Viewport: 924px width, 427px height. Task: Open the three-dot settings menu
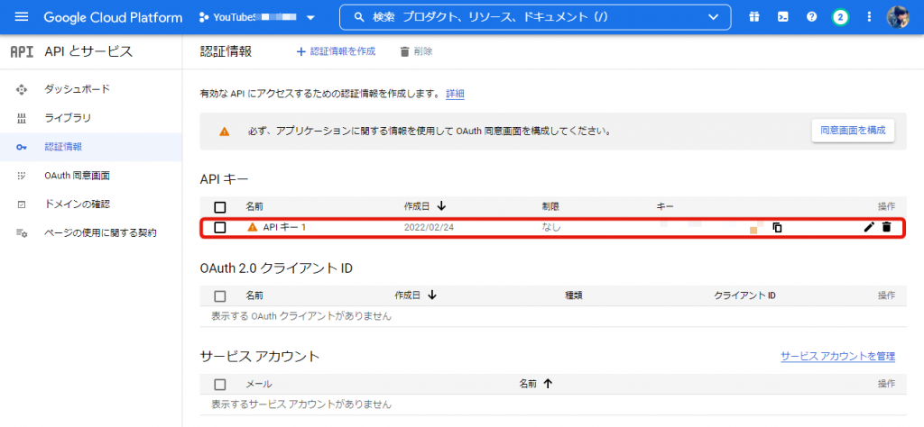[x=869, y=17]
